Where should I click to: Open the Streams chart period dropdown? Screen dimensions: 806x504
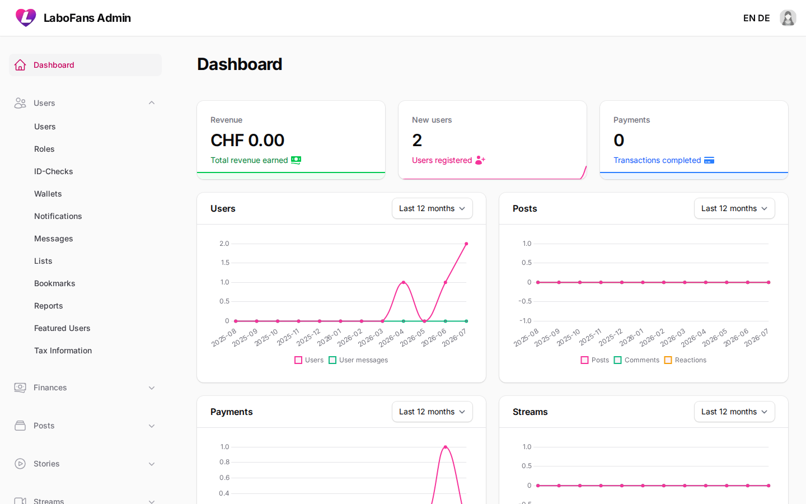click(734, 412)
